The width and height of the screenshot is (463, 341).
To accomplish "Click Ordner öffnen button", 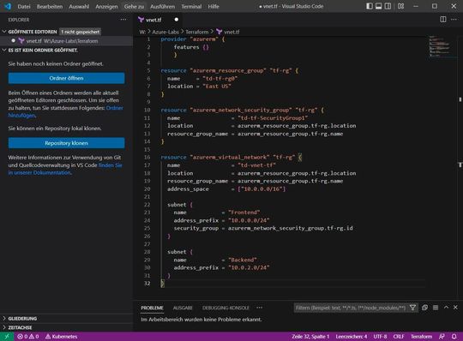I will [66, 78].
